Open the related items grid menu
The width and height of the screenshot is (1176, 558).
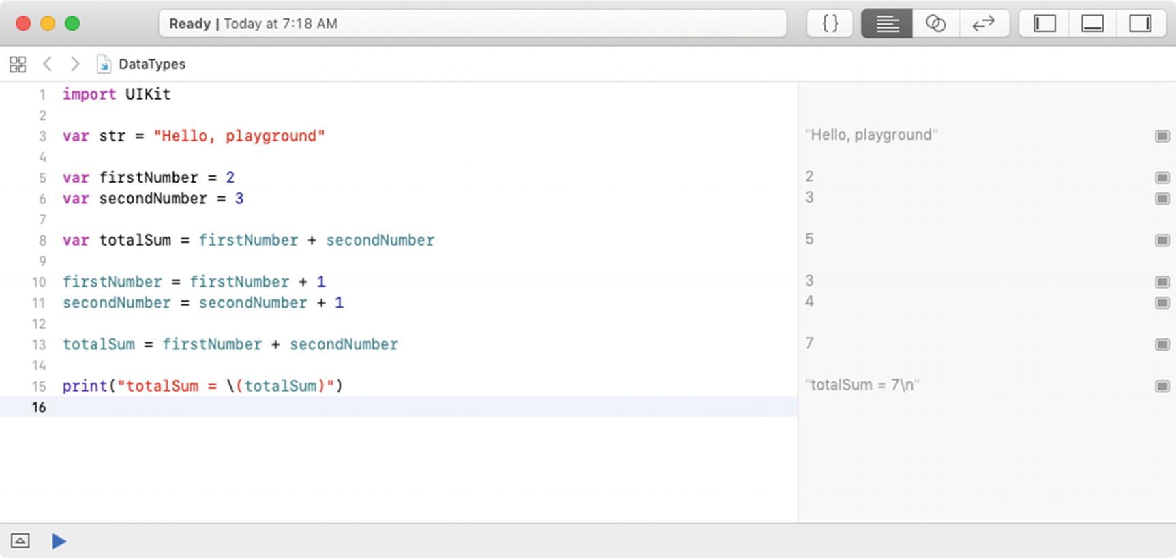18,64
